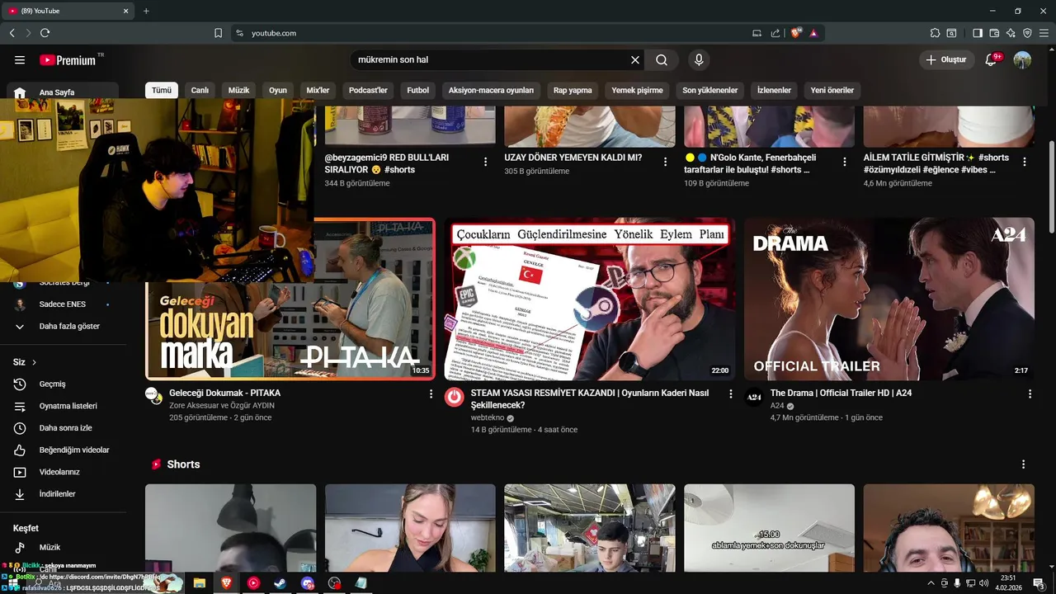Start voice search with the microphone icon
The width and height of the screenshot is (1056, 594).
(x=699, y=60)
